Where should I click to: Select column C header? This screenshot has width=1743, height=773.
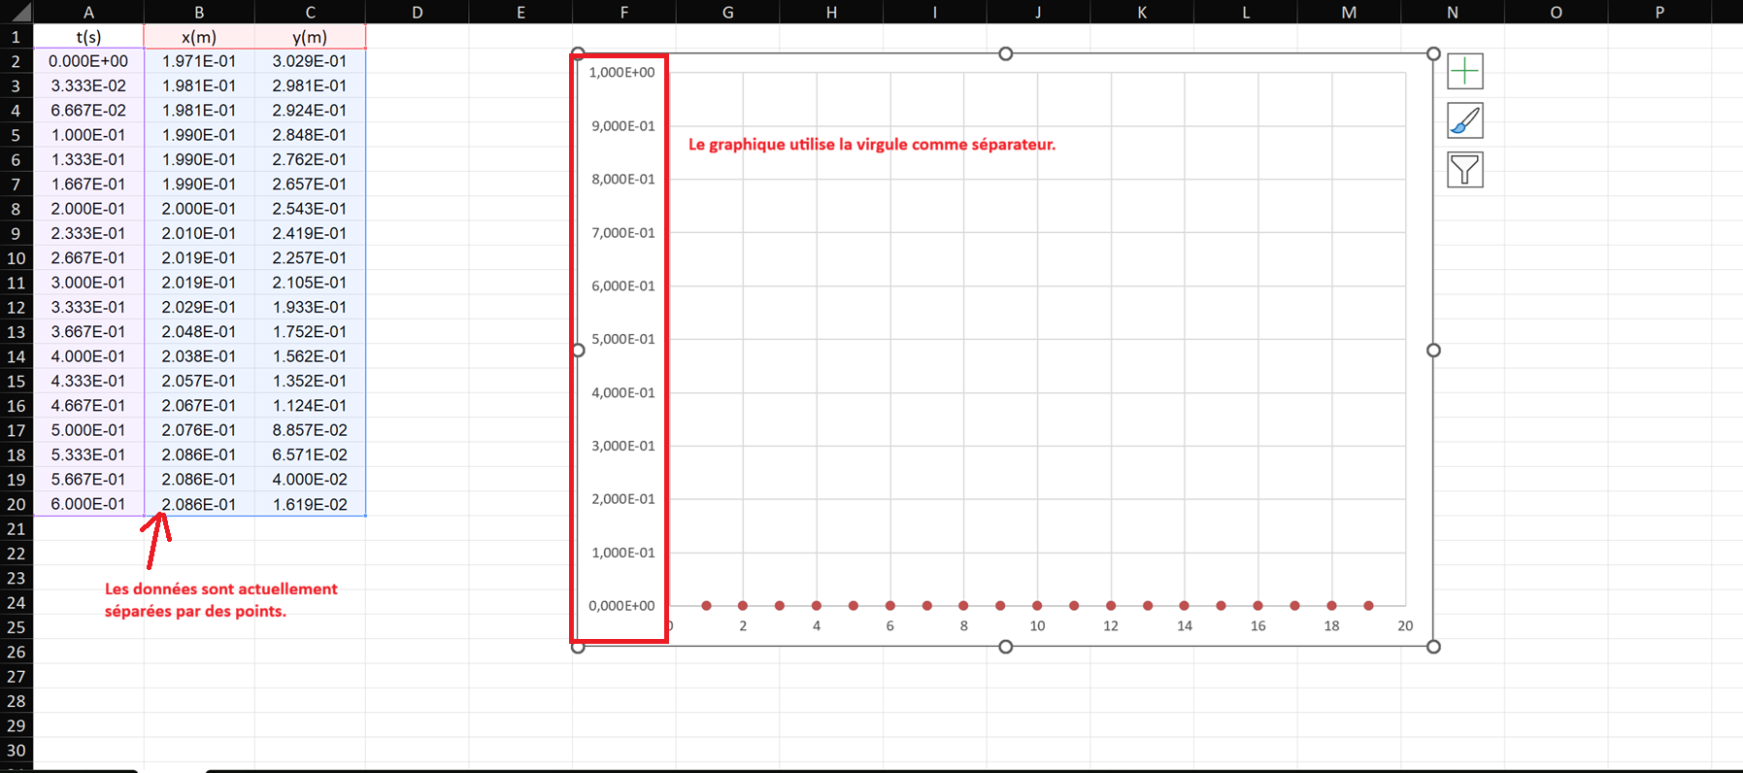[x=310, y=12]
